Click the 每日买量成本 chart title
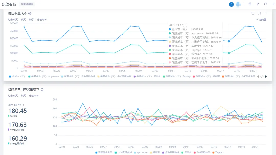This screenshot has width=276, height=155. click(17, 13)
